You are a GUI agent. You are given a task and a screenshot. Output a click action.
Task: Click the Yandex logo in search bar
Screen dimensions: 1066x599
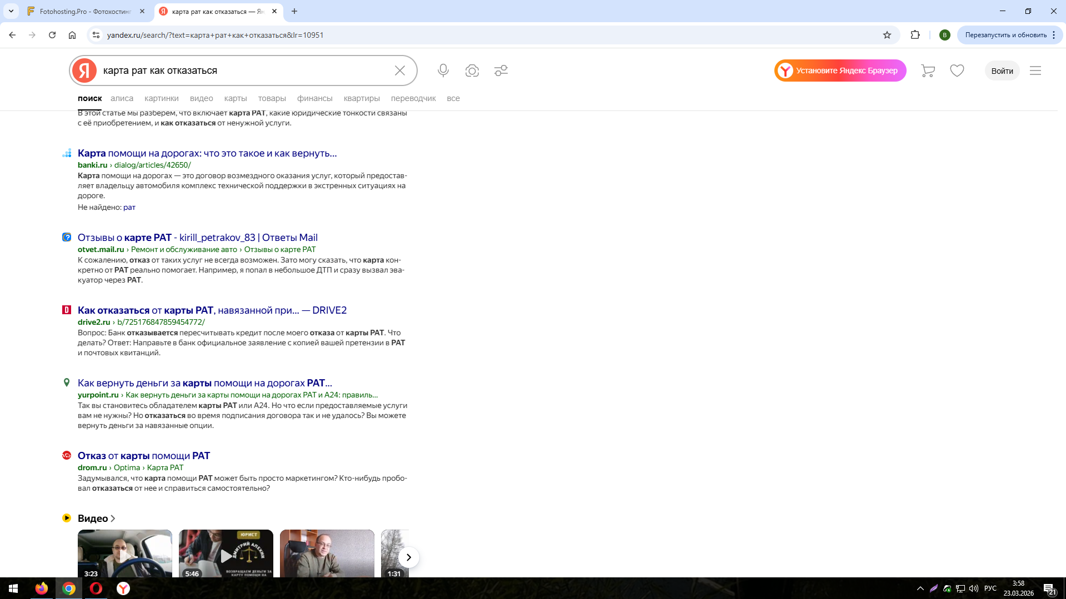coord(84,71)
